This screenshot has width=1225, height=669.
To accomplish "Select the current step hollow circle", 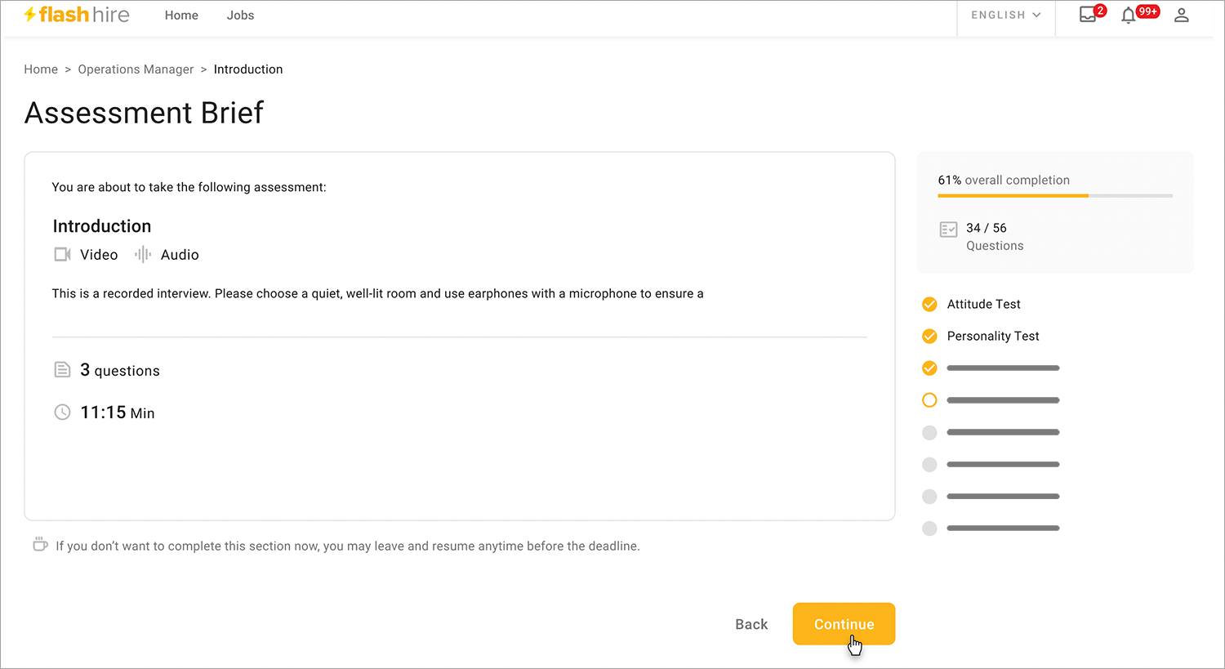I will 929,400.
